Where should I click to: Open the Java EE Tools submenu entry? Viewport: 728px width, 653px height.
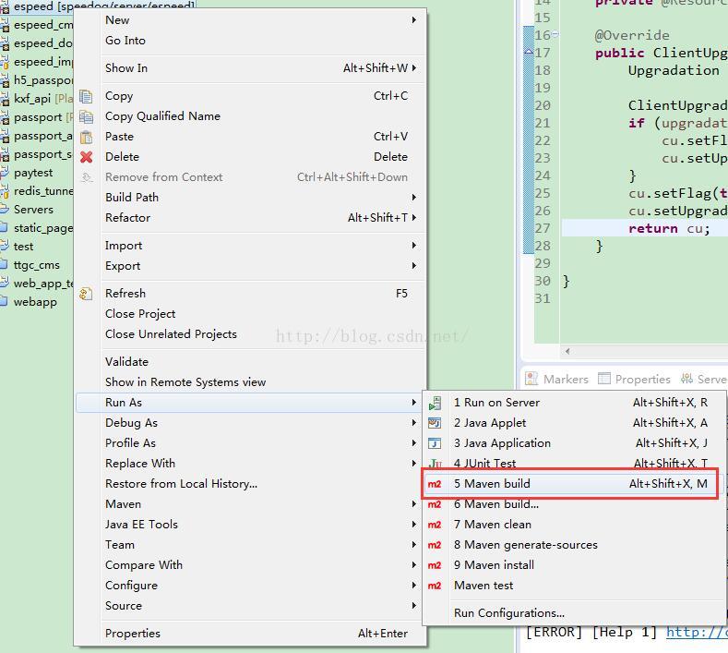pos(251,525)
